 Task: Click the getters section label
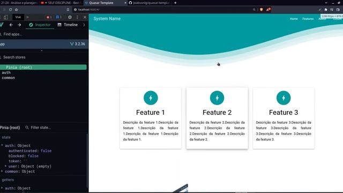pos(8,180)
